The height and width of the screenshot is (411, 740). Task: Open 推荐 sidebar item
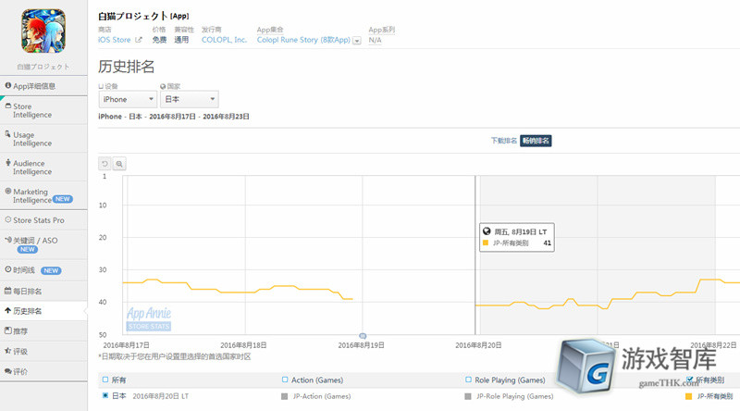pyautogui.click(x=43, y=331)
